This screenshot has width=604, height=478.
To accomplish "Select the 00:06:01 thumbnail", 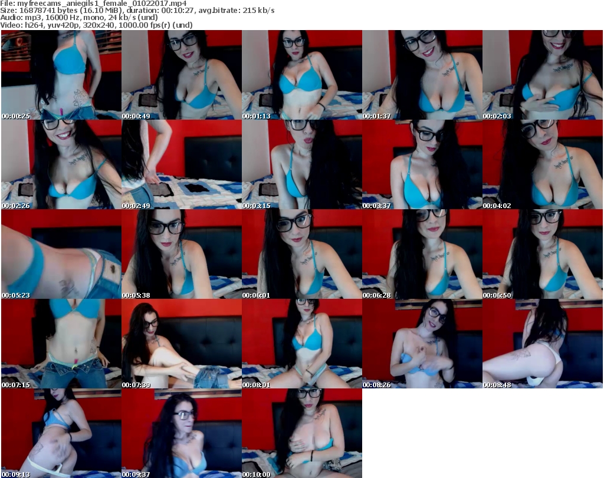I will click(x=301, y=254).
